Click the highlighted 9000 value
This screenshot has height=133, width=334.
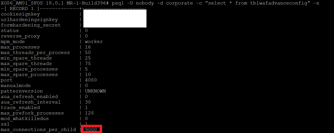pyautogui.click(x=91, y=129)
